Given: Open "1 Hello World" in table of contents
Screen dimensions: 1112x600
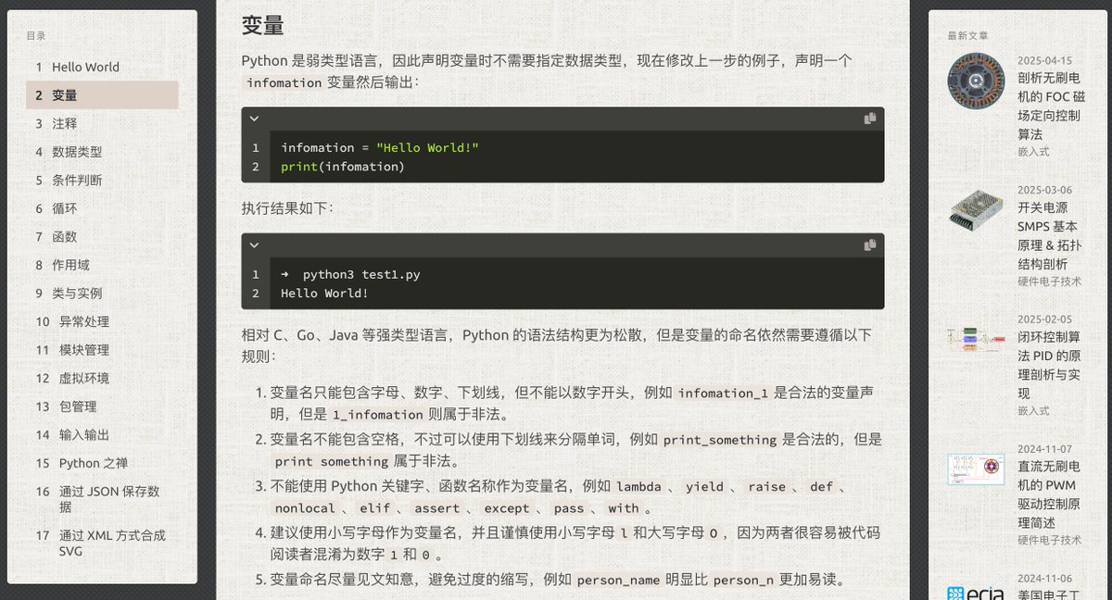Looking at the screenshot, I should click(x=102, y=67).
